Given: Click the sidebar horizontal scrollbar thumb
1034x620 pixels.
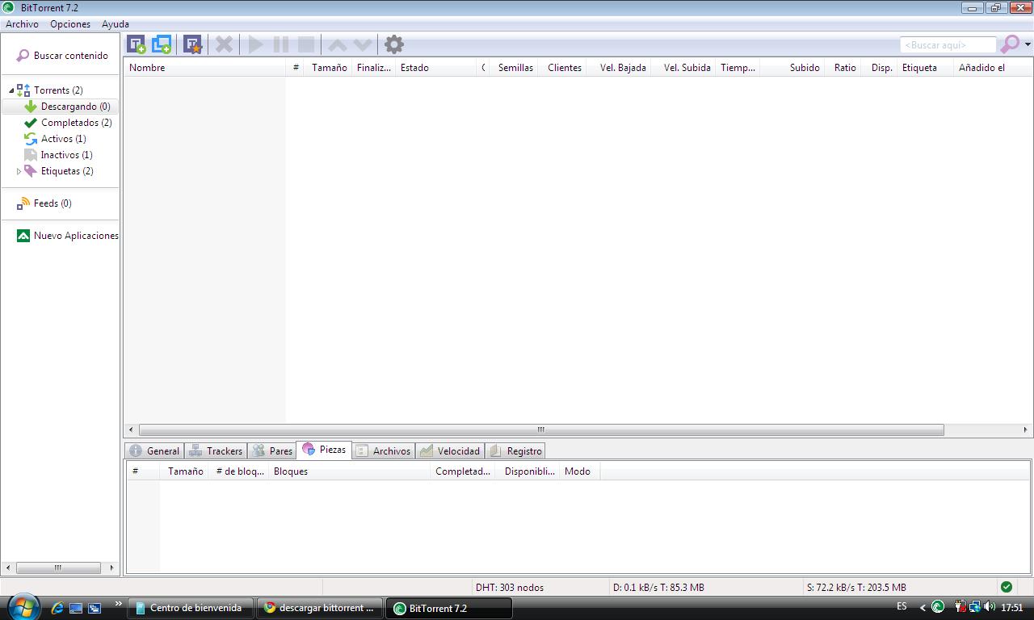Looking at the screenshot, I should pos(58,568).
